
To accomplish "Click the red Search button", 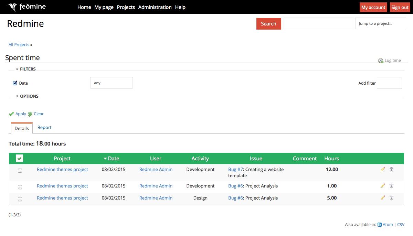I will [x=268, y=24].
